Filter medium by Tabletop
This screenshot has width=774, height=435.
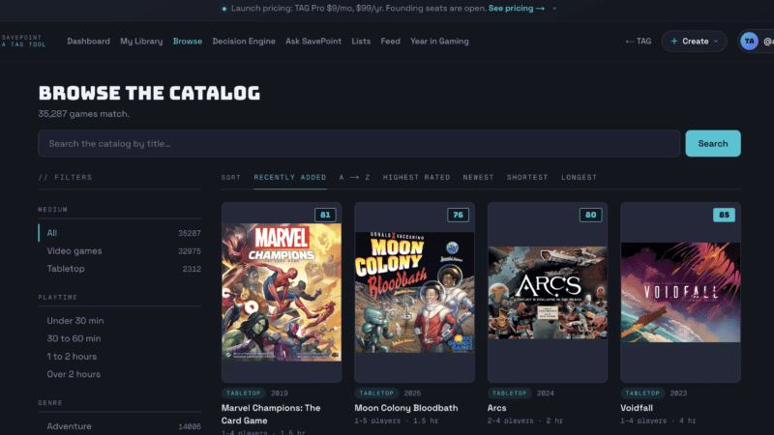coord(119,269)
